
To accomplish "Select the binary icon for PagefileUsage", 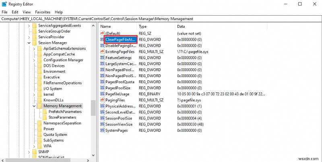I will [102, 94].
